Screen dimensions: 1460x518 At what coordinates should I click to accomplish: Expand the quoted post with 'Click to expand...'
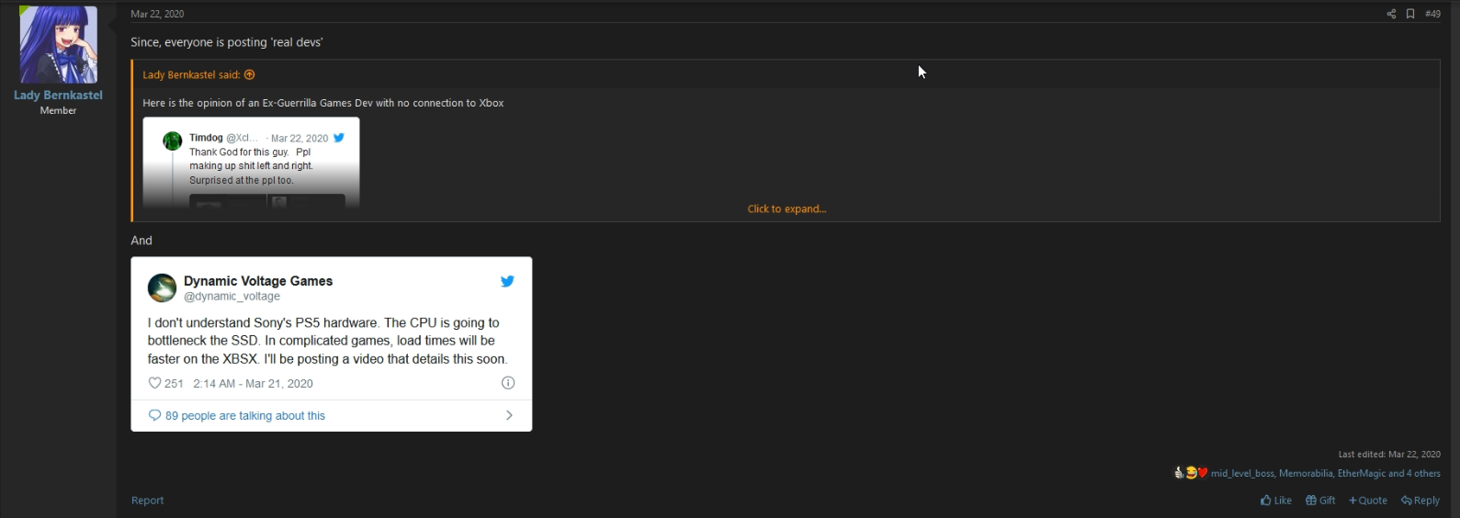pos(787,209)
